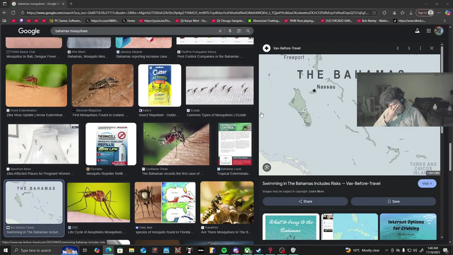453x255 pixels.
Task: Open Arrow Exterminators Zika Virus image
Action: 36,85
